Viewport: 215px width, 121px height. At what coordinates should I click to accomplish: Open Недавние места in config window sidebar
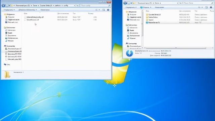click(x=13, y=19)
